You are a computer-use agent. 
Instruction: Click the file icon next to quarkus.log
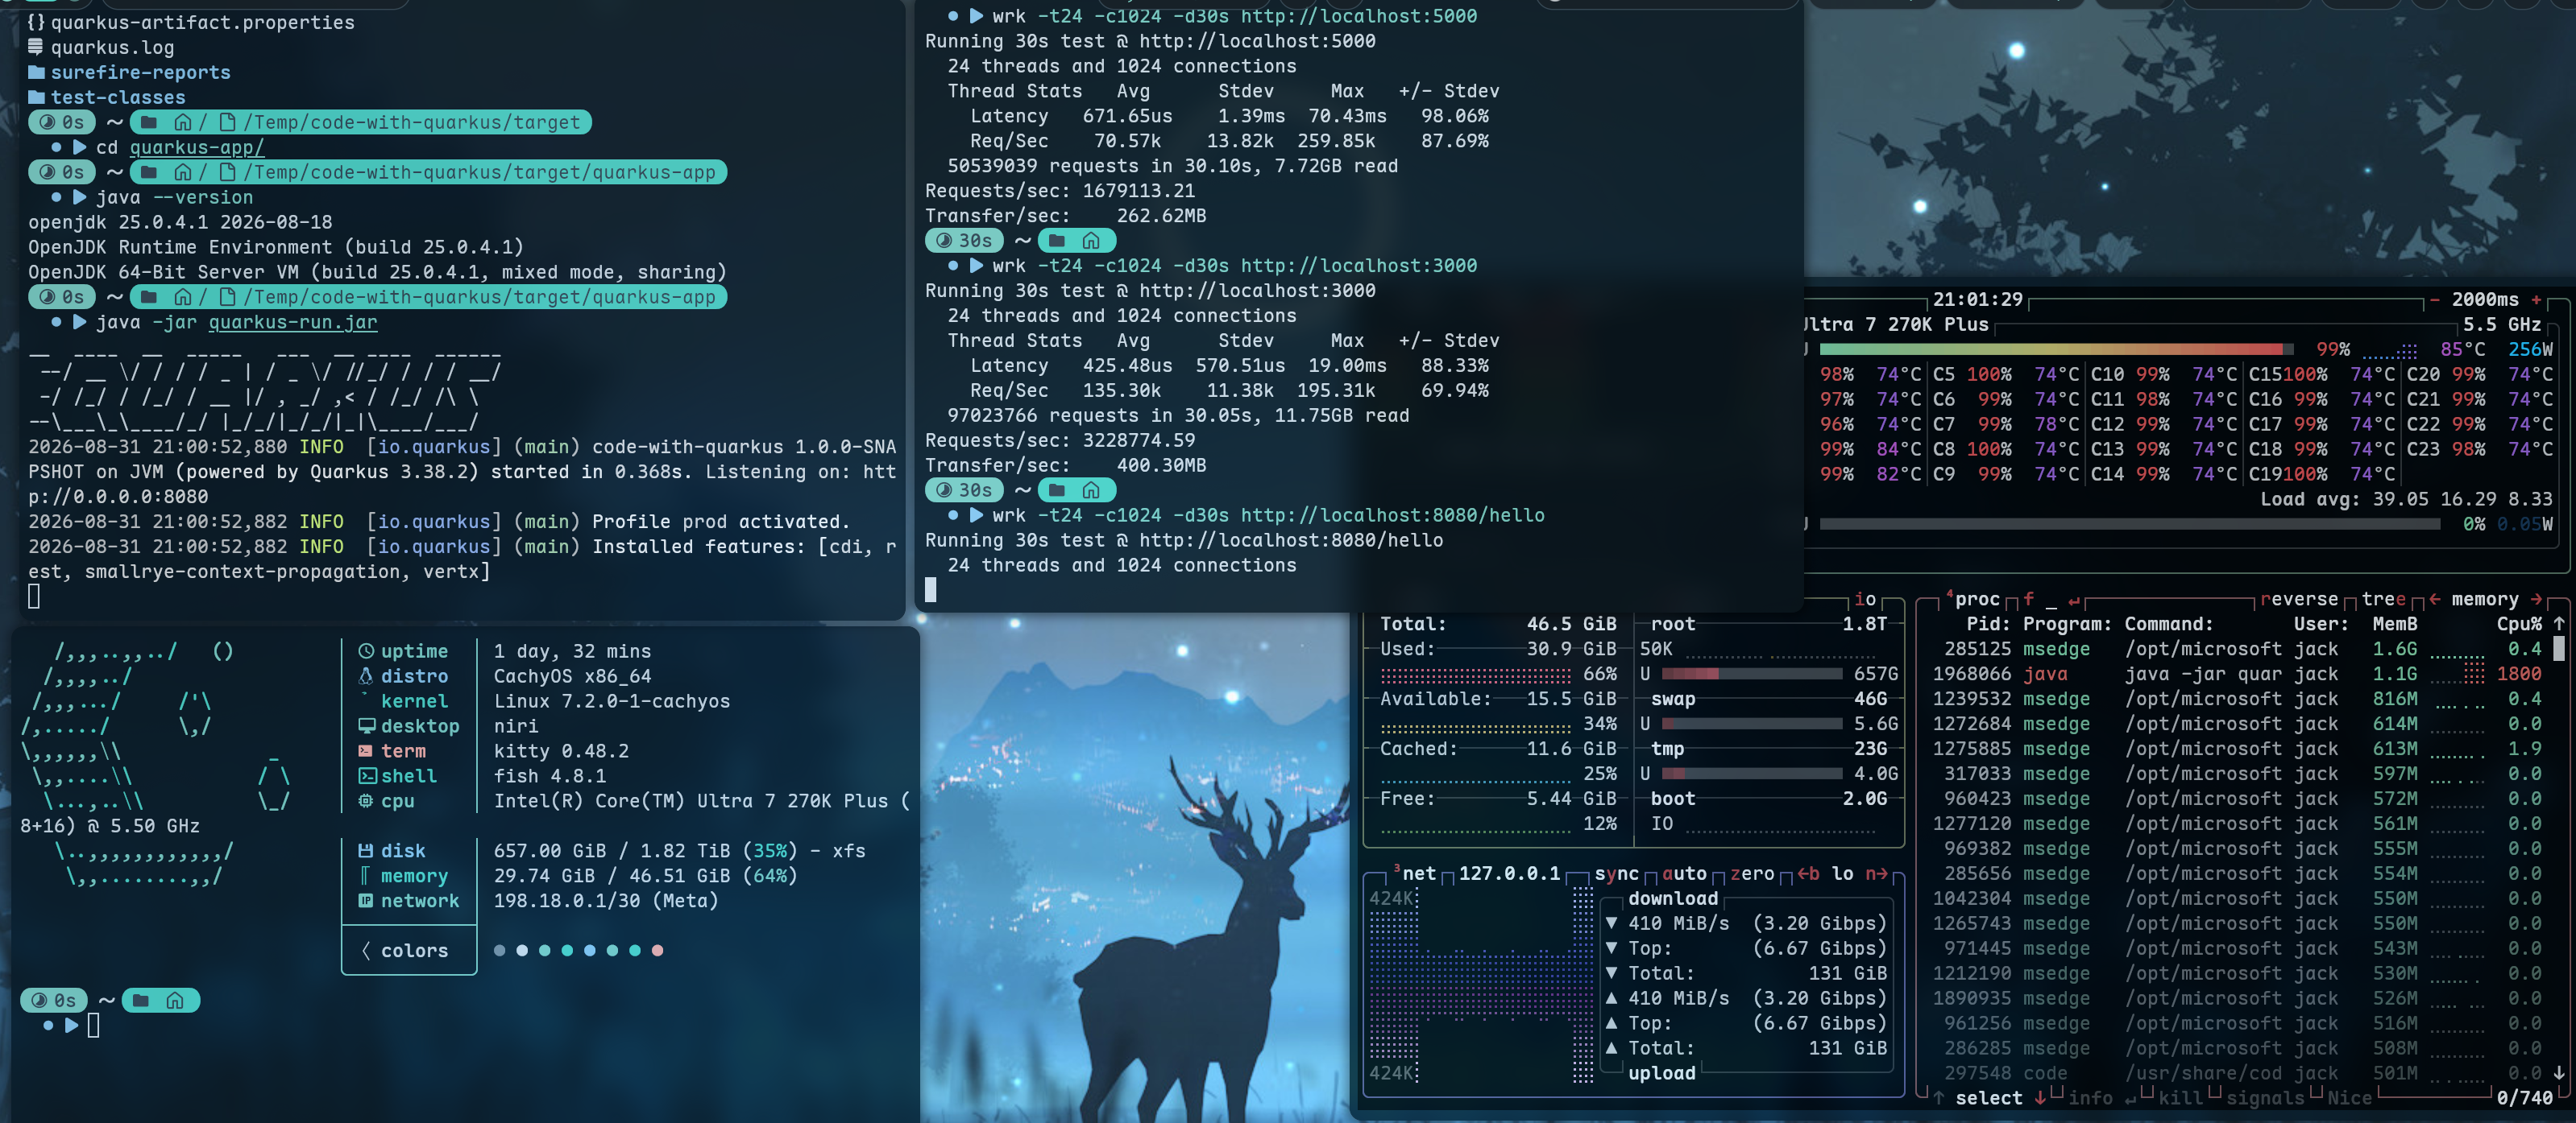tap(36, 47)
